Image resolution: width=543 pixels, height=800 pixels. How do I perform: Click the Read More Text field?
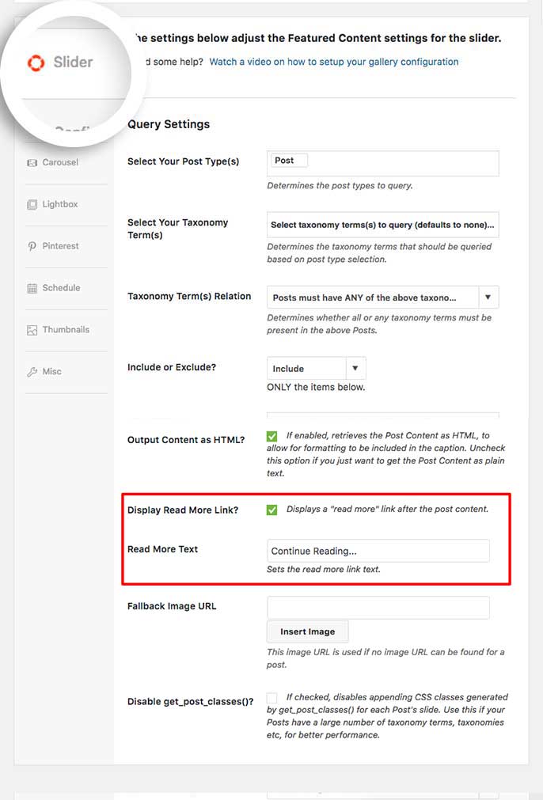pos(378,551)
